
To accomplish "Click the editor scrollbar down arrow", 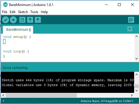I will [x=136, y=58].
